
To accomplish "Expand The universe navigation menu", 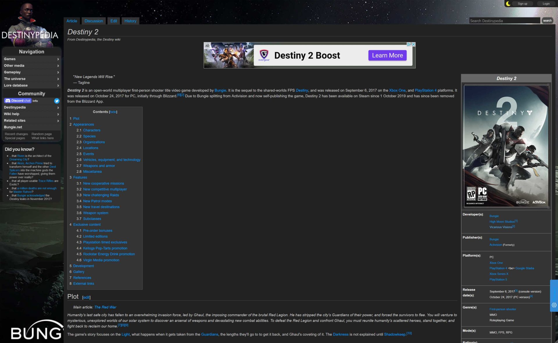I will coord(31,79).
